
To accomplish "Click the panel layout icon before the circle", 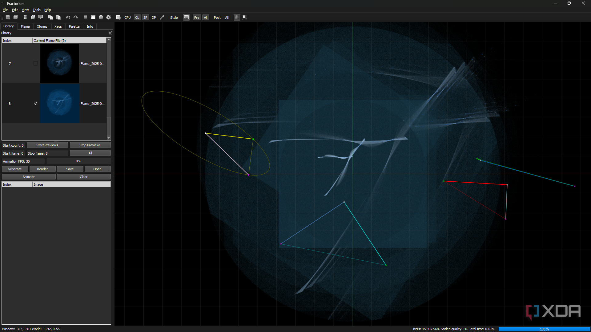I will tap(93, 17).
